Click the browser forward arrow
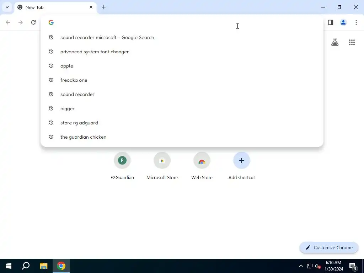This screenshot has width=364, height=273. [x=21, y=22]
